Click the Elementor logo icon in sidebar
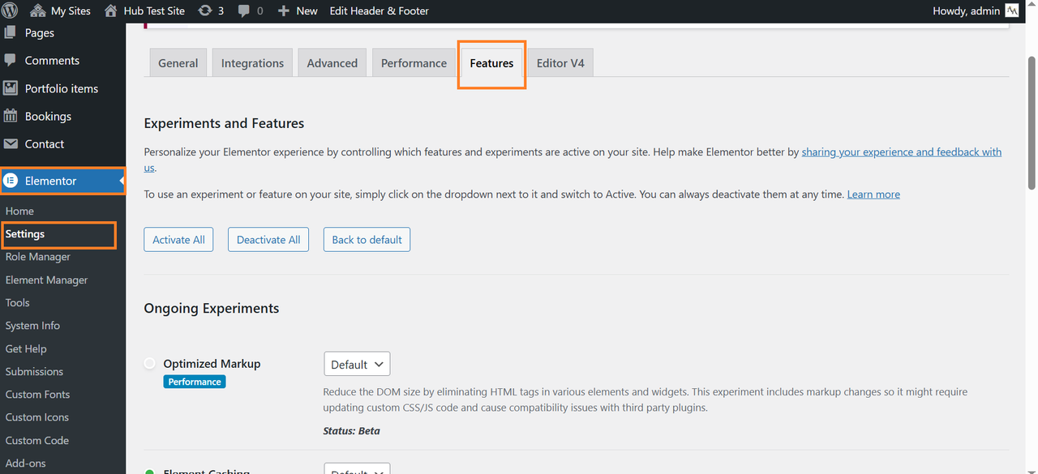Screen dimensions: 1038x474 (11, 181)
